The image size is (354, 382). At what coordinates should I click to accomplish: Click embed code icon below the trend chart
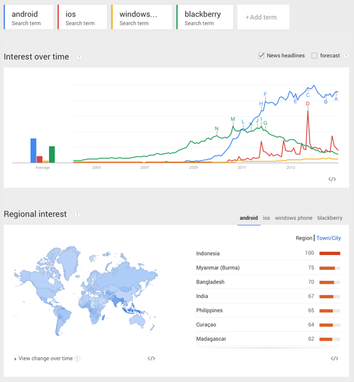point(332,179)
